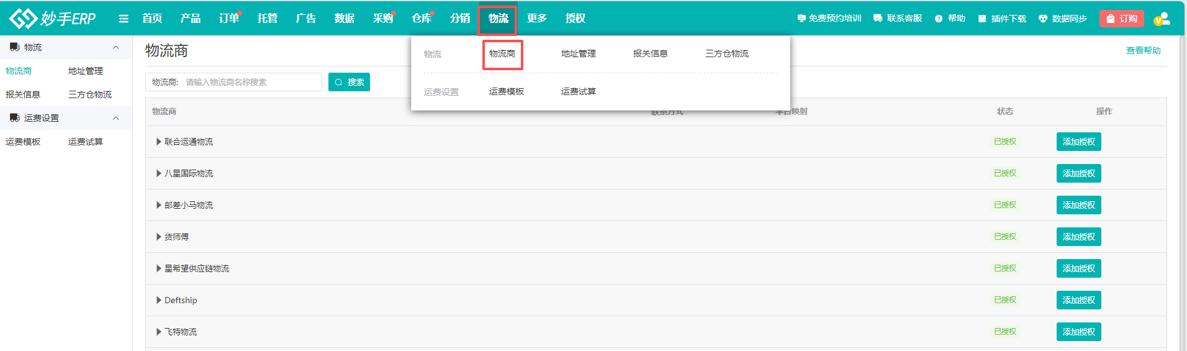Open 运费模板 in the left sidebar
Image resolution: width=1187 pixels, height=351 pixels.
23,142
